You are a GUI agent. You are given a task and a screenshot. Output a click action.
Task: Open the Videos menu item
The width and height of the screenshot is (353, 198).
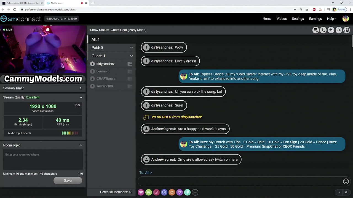point(282,19)
